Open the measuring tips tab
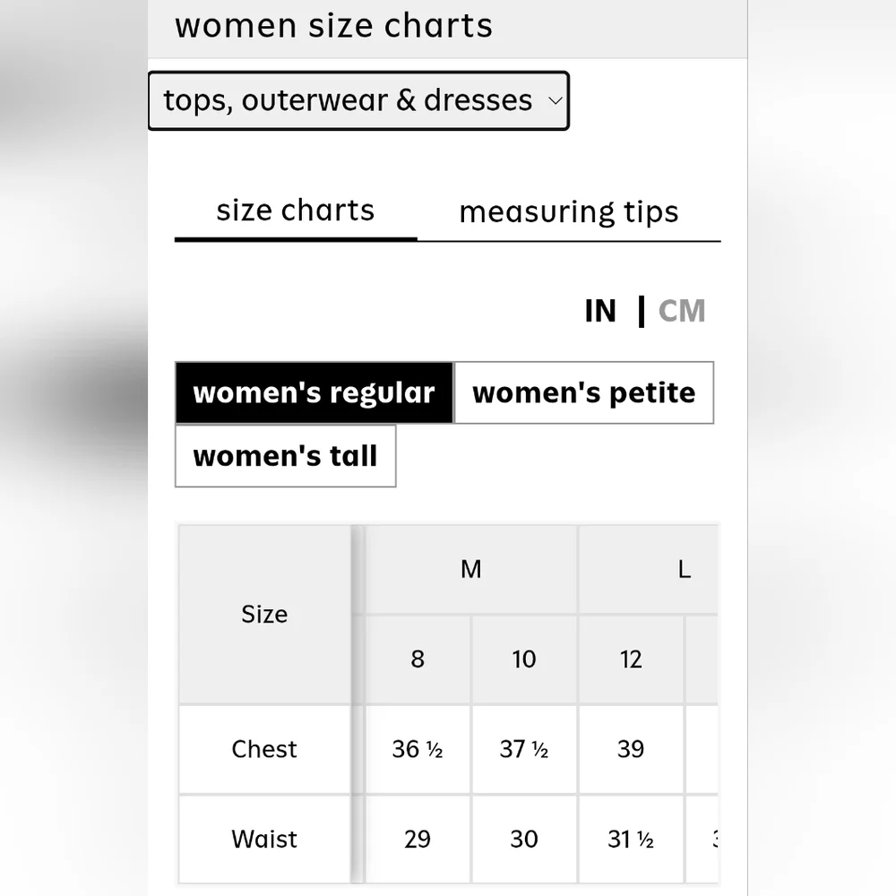This screenshot has height=896, width=896. click(568, 212)
